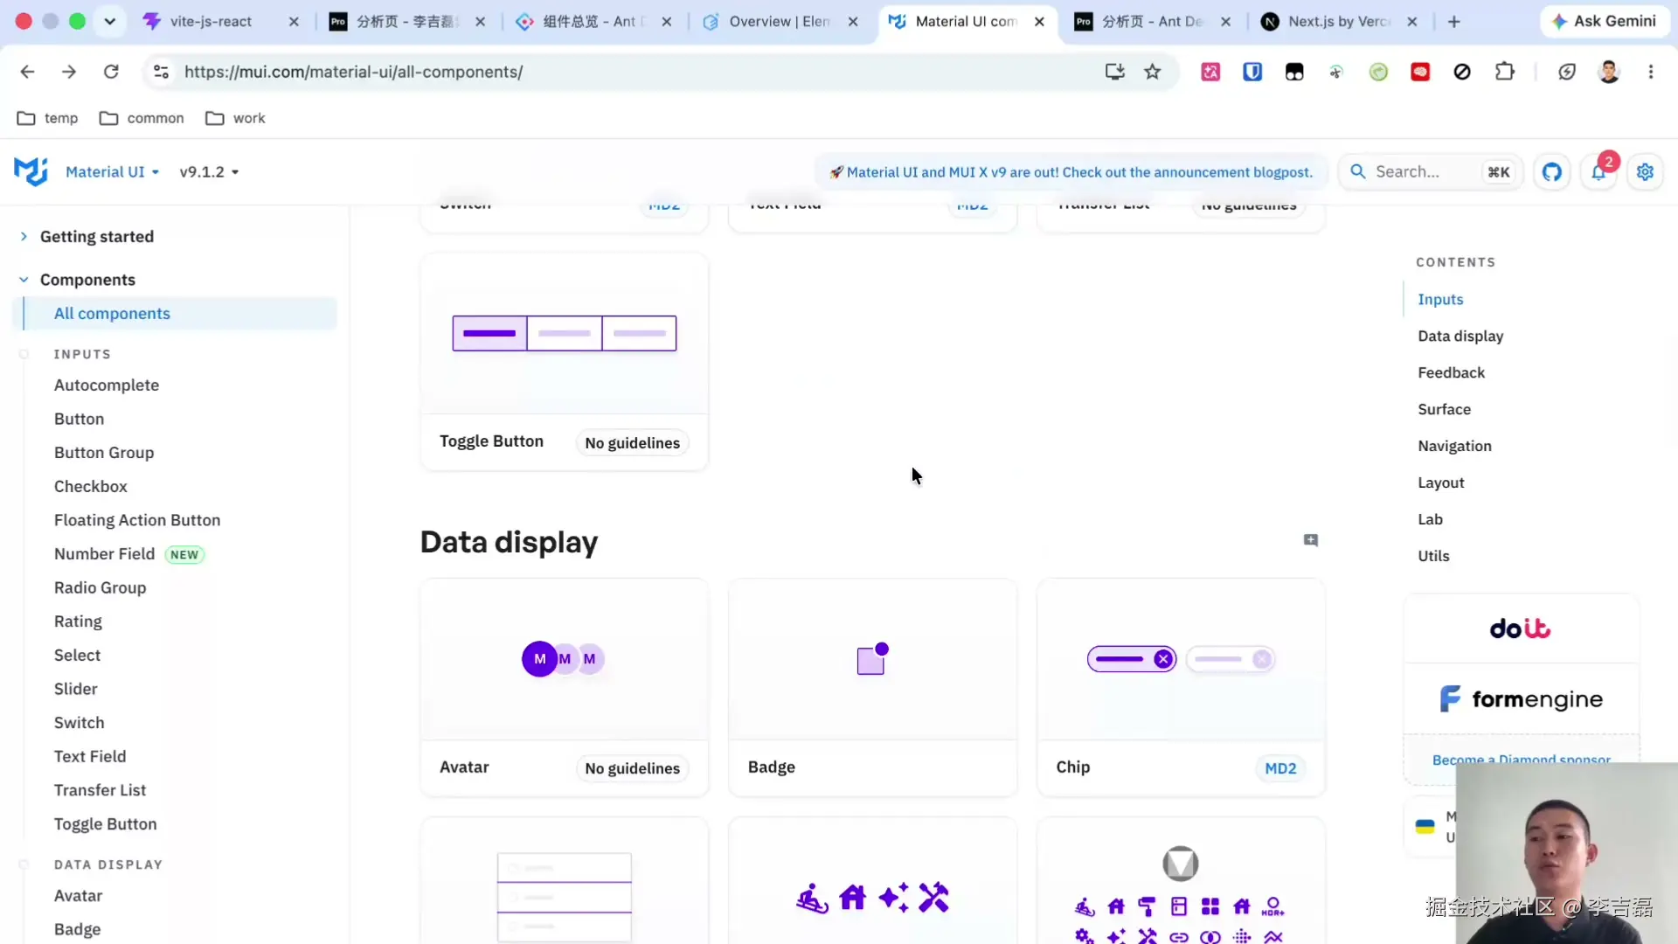Bookmark this page with the star icon

(1153, 72)
